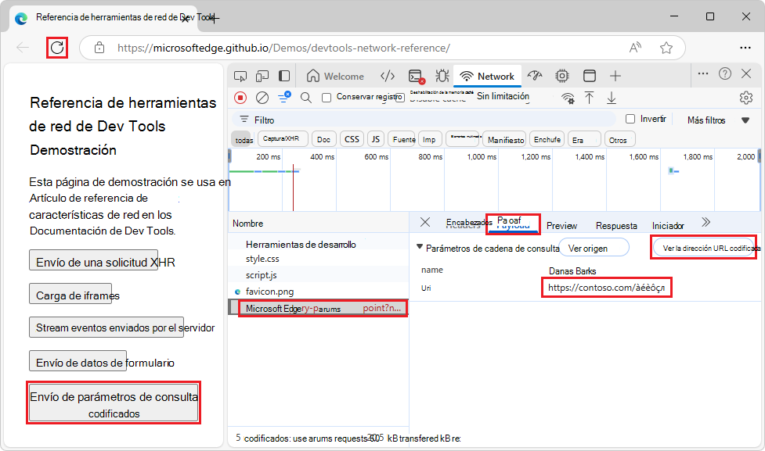Image resolution: width=765 pixels, height=451 pixels.
Task: Open the Preview tab
Action: [x=561, y=226]
